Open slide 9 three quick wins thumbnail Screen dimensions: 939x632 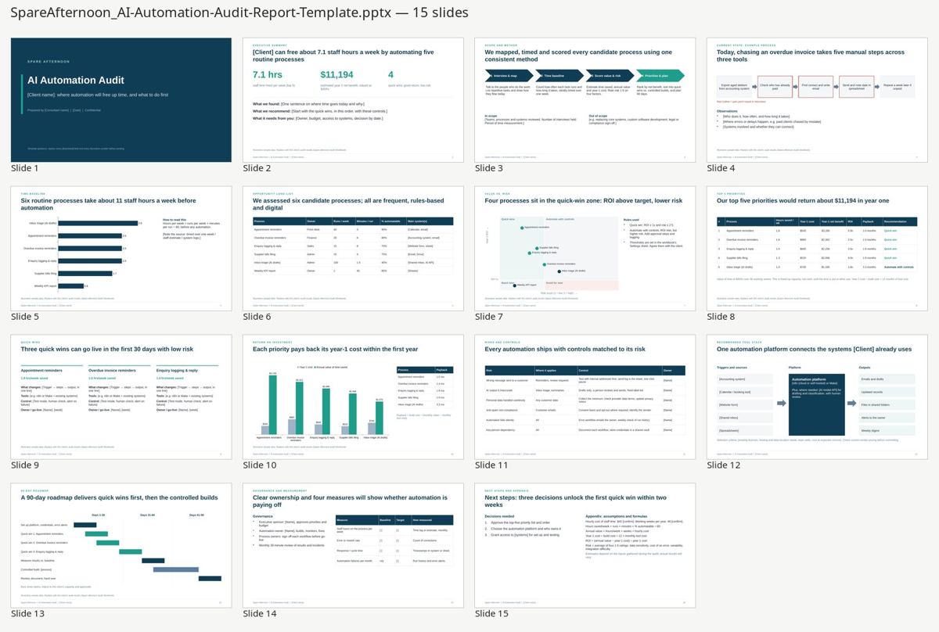click(121, 397)
